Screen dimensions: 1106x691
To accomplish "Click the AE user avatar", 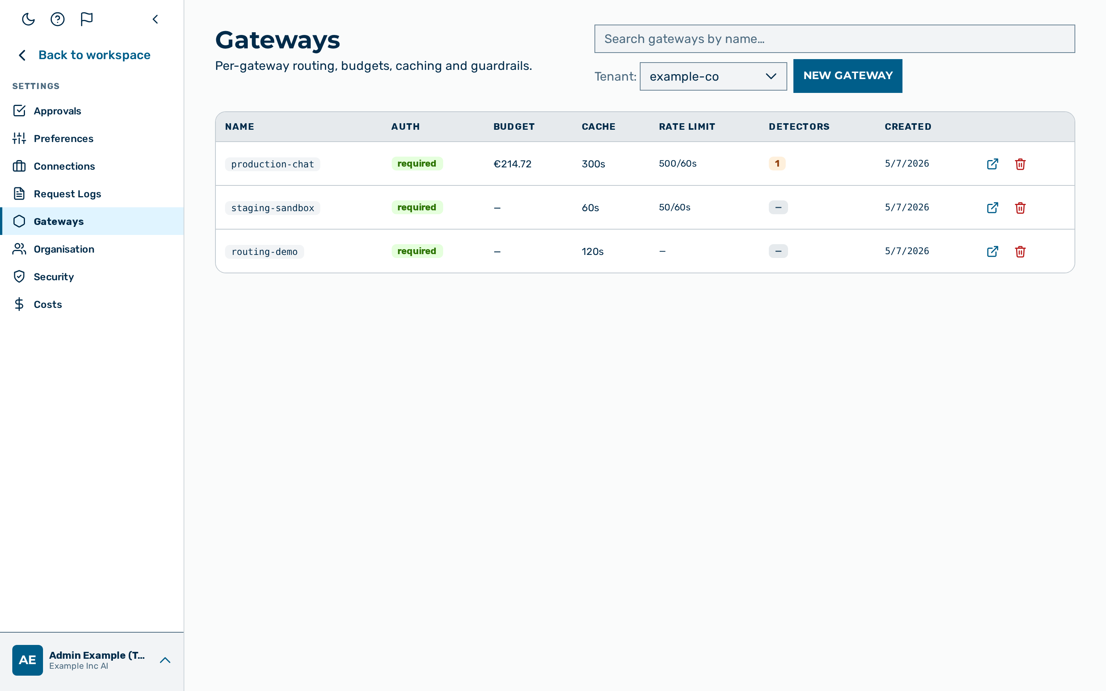I will (x=27, y=660).
